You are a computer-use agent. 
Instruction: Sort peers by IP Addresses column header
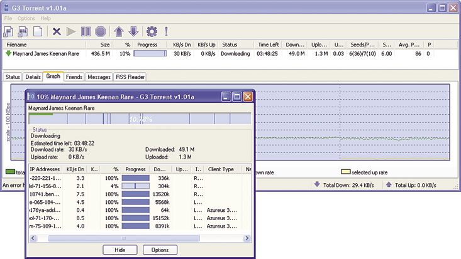pyautogui.click(x=45, y=169)
